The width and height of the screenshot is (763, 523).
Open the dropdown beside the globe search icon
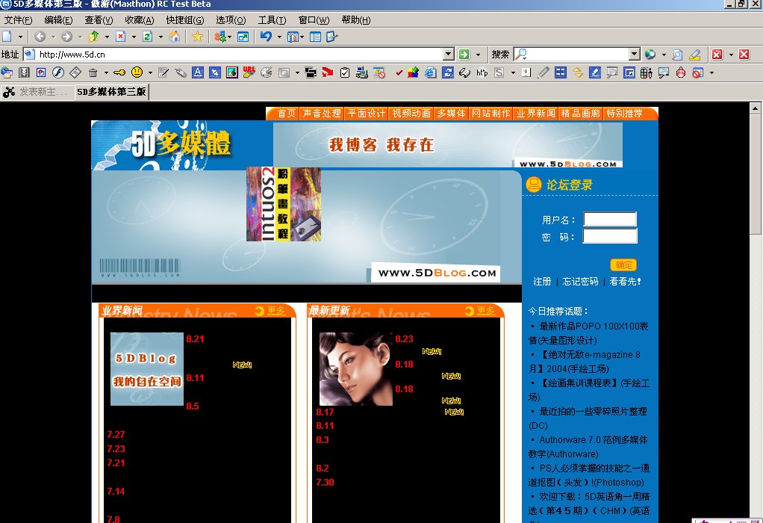pos(664,55)
